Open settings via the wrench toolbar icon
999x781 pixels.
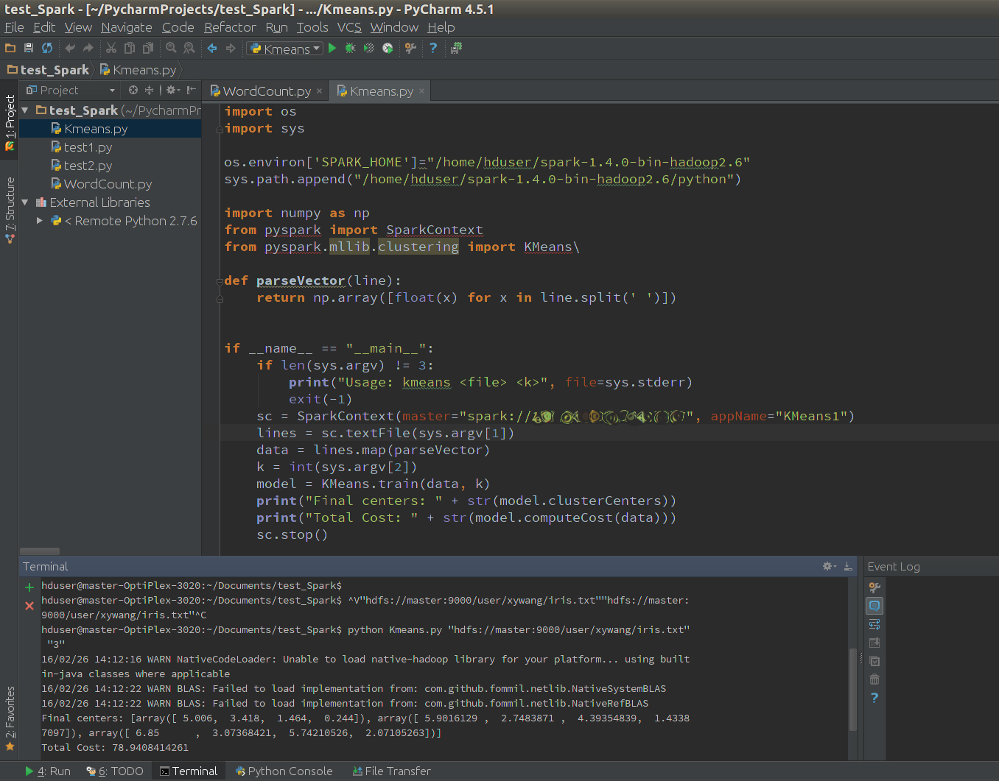coord(410,48)
